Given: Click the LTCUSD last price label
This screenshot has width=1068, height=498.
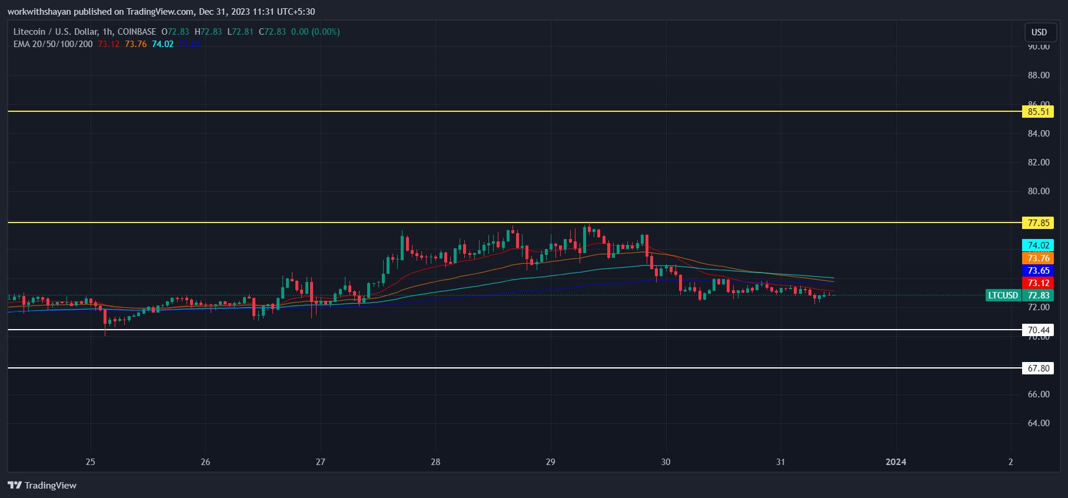Looking at the screenshot, I should (x=1003, y=296).
